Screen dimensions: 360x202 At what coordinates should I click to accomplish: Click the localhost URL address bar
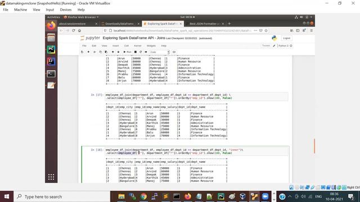(x=181, y=30)
